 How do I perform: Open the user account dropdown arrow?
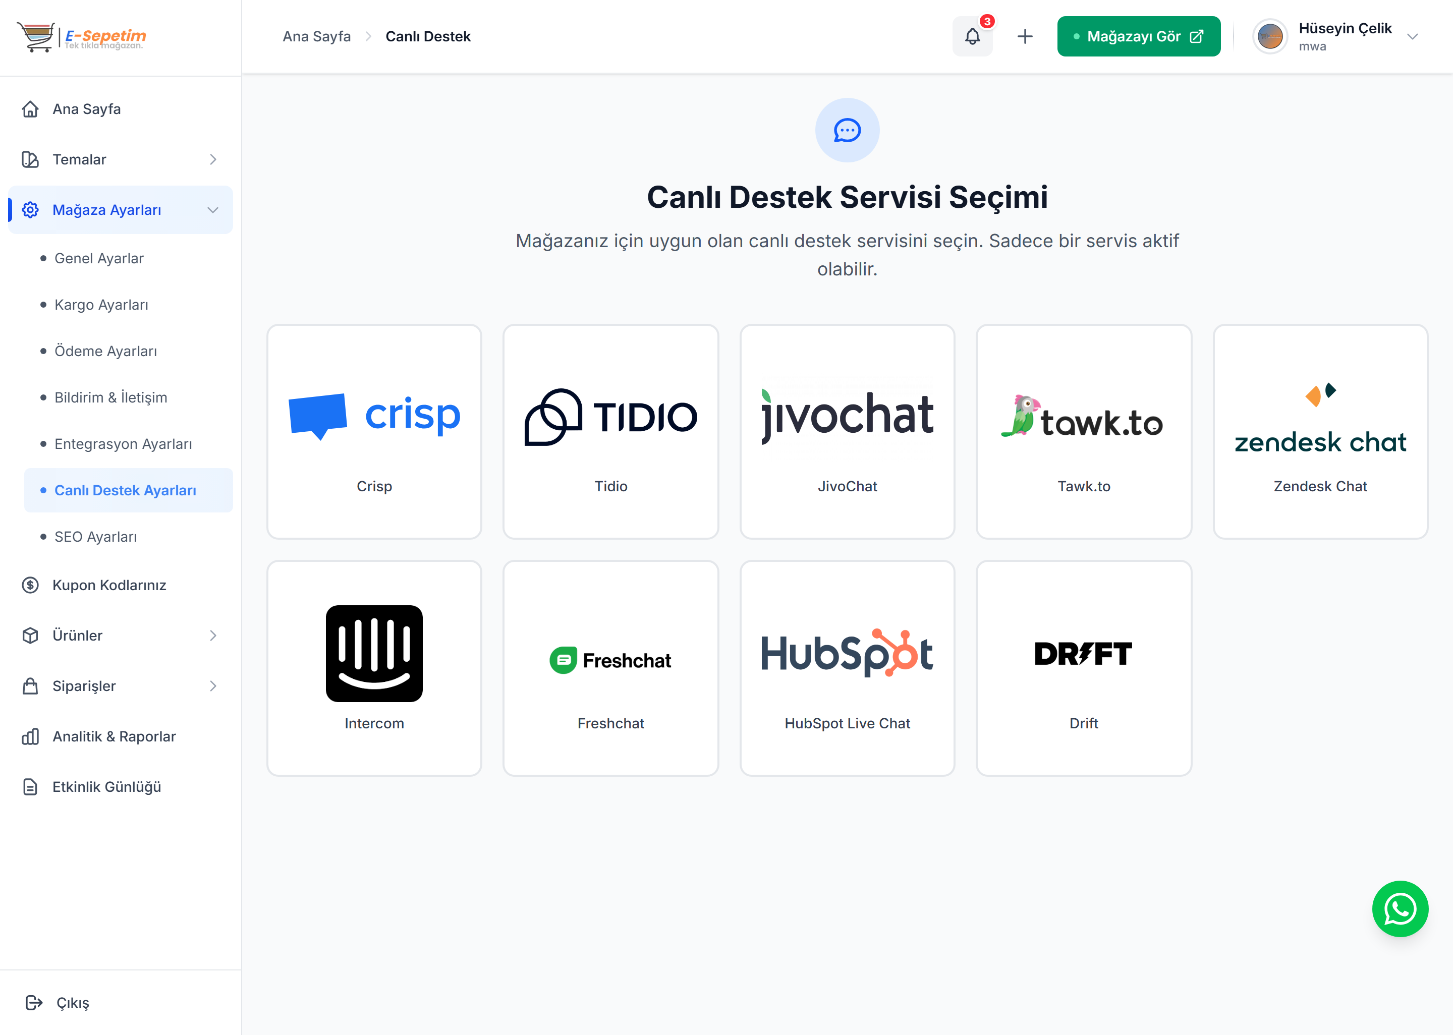point(1412,36)
